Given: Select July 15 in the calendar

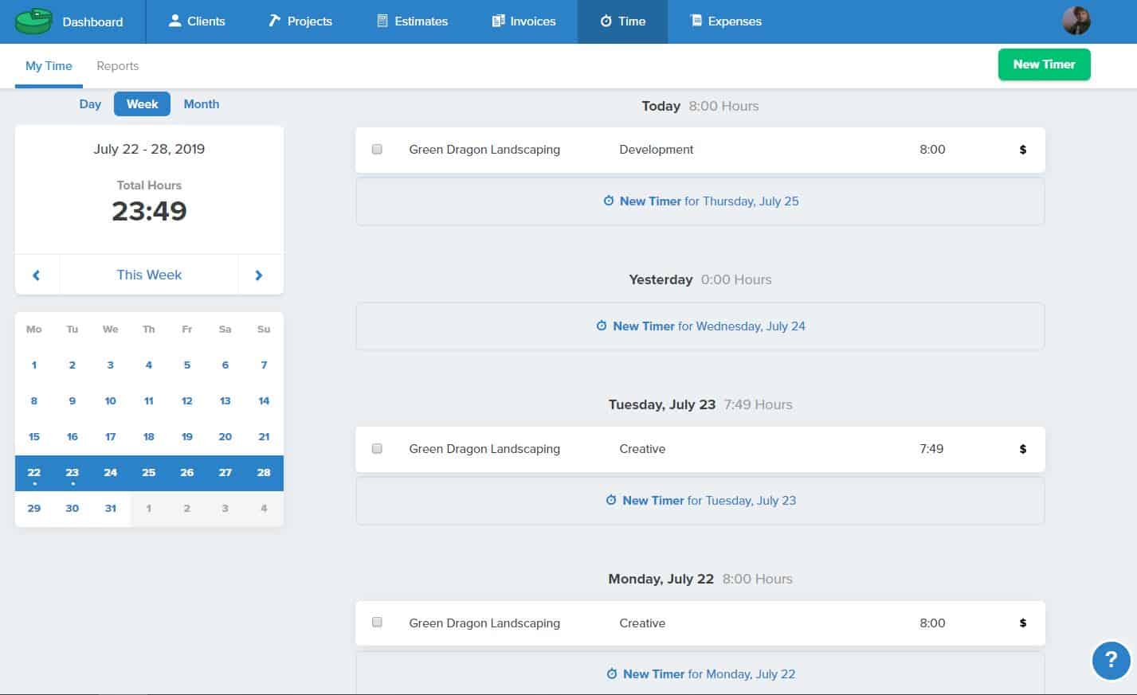Looking at the screenshot, I should [x=34, y=437].
